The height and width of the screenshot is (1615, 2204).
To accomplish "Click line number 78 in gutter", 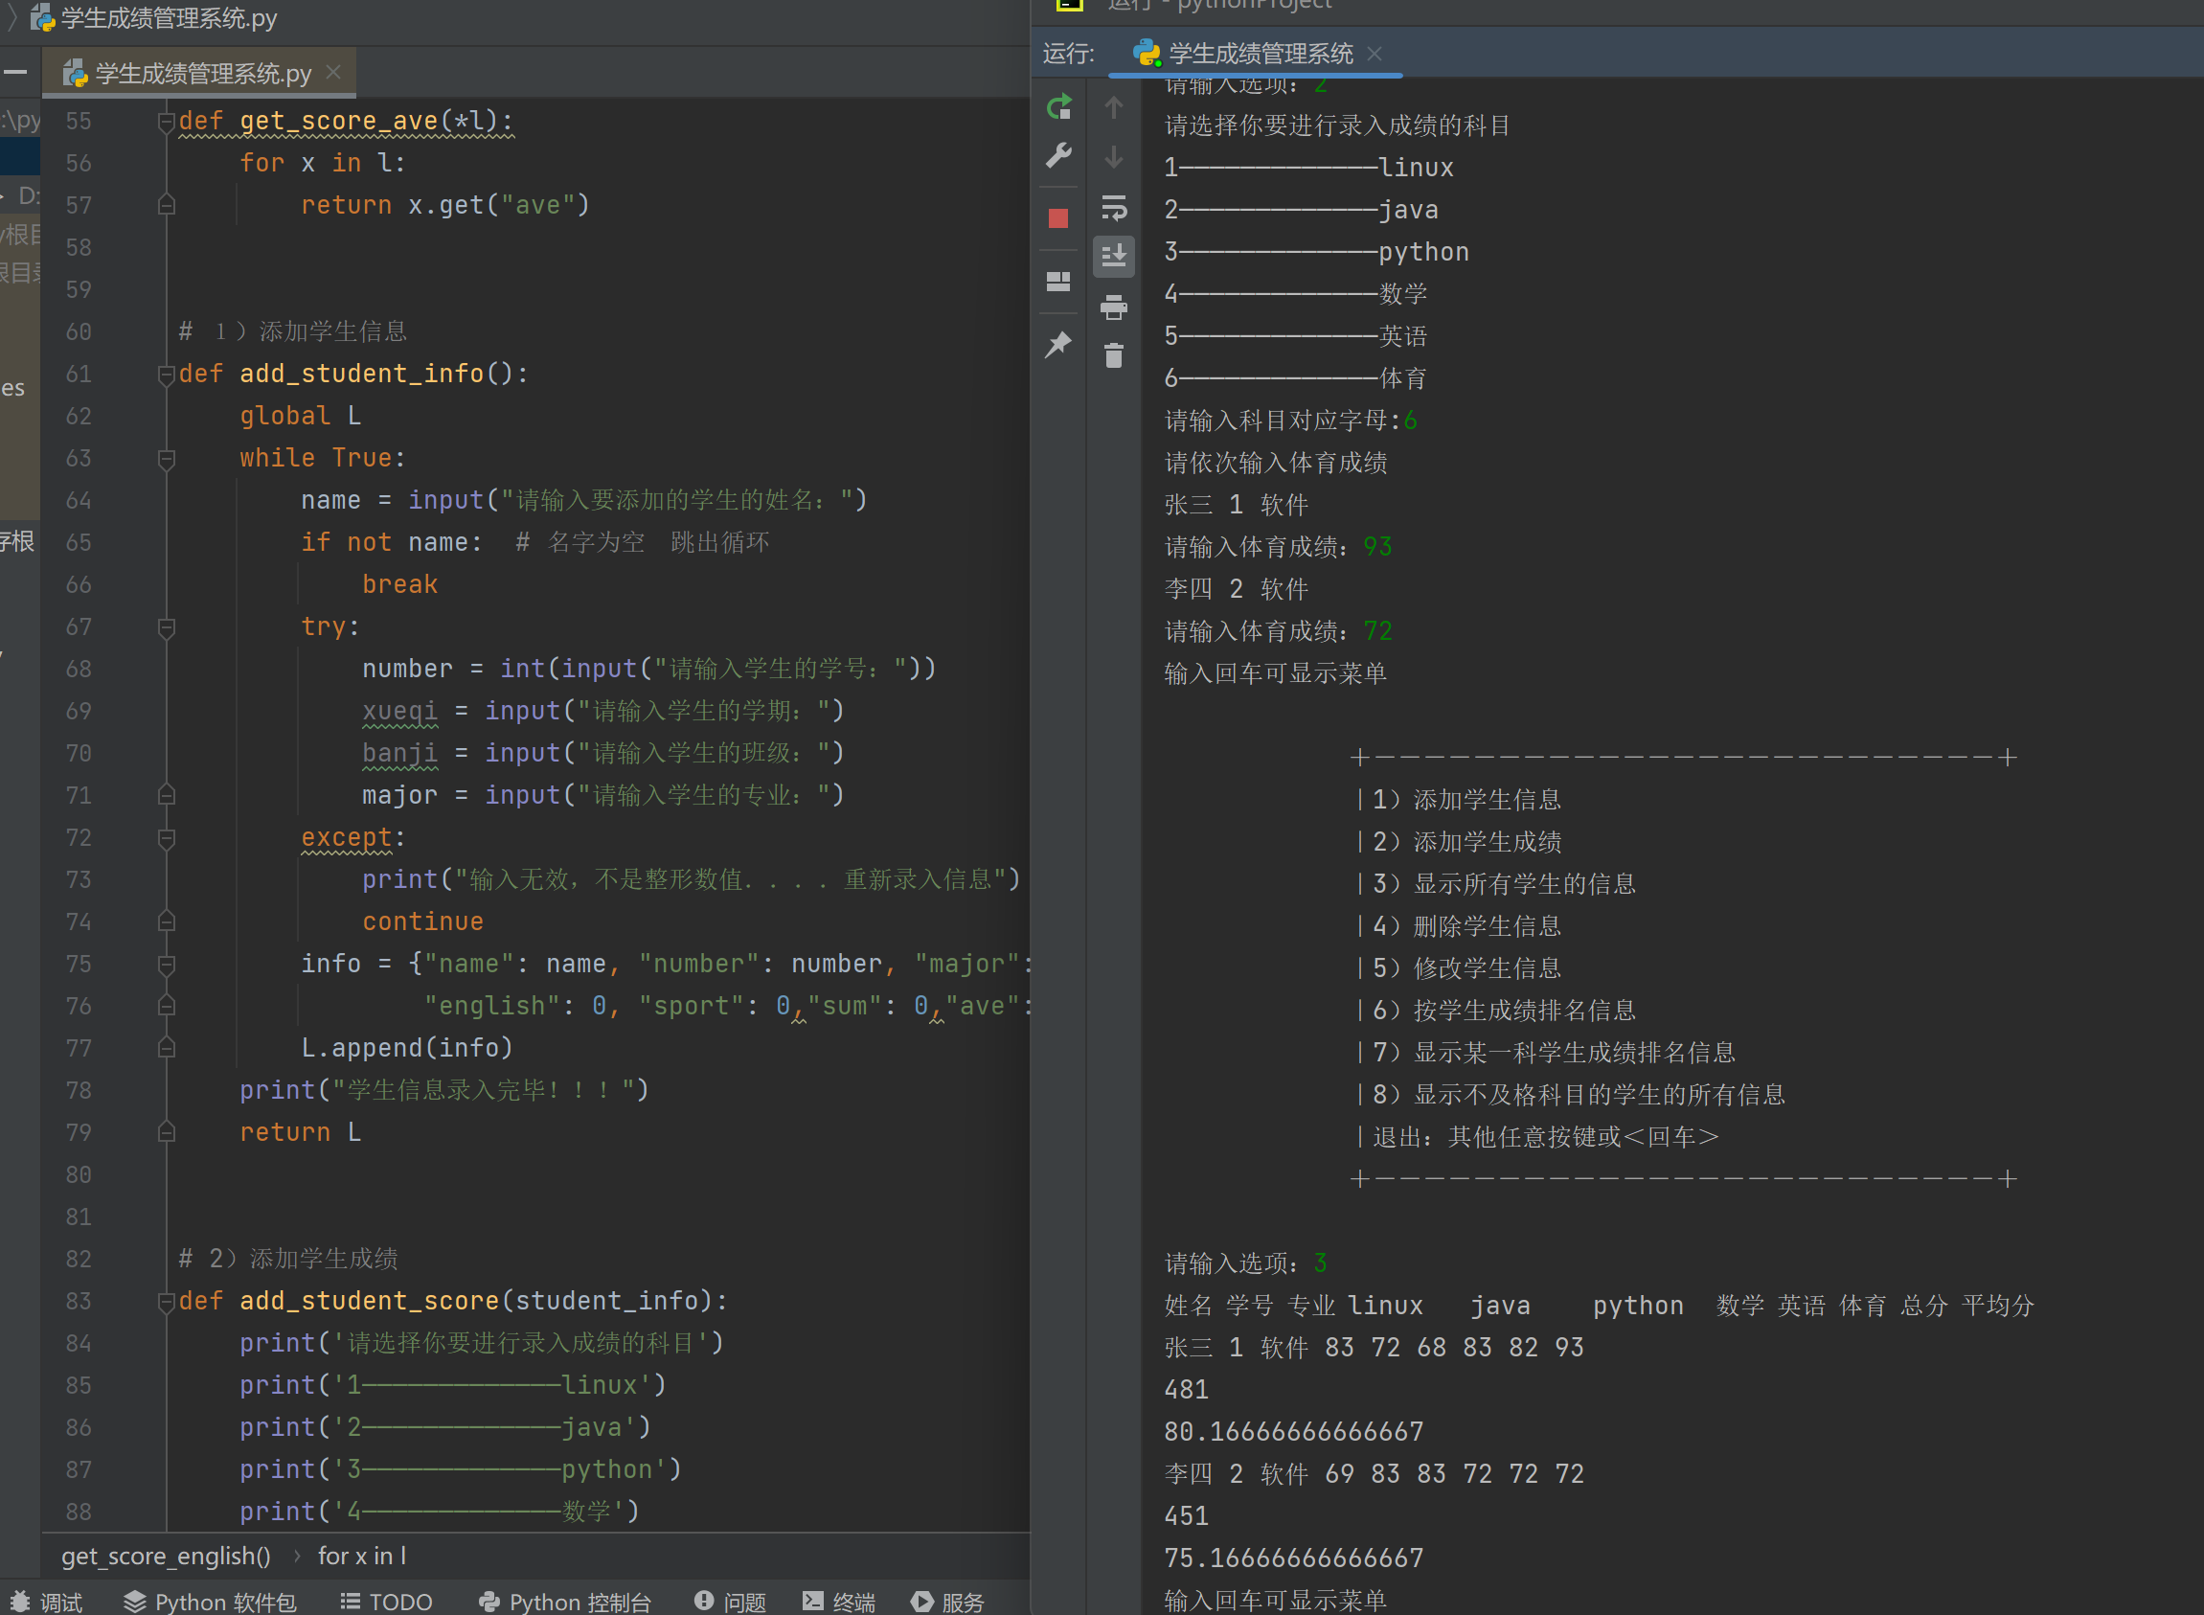I will point(79,1090).
